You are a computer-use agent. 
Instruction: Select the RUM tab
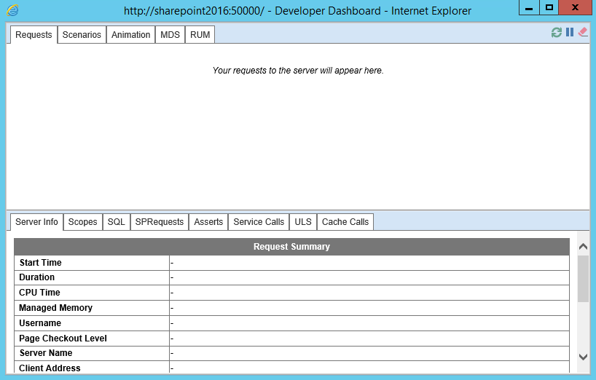(200, 35)
